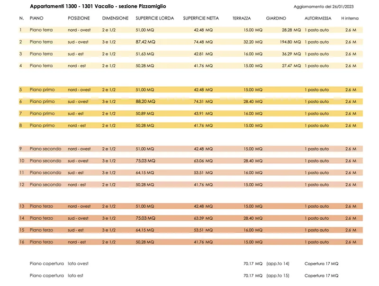Click '1 posto auto' in apartment row 13
Viewport: 379px width, 286px height.
pos(316,206)
